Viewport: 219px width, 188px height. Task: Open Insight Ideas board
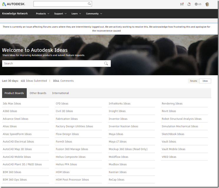point(117,111)
